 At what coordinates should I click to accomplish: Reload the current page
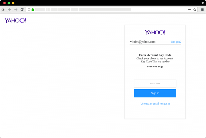coord(22,9)
